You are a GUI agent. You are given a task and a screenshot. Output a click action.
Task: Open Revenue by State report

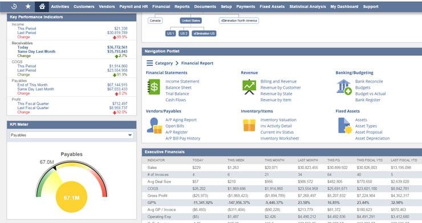pos(276,94)
